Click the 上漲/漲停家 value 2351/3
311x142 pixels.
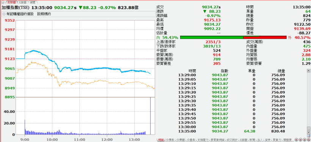coord(213,42)
